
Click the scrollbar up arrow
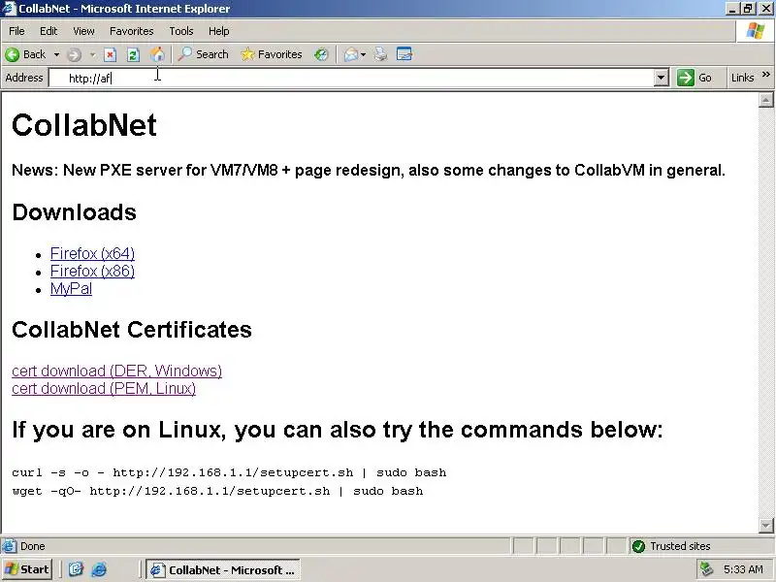pyautogui.click(x=765, y=101)
